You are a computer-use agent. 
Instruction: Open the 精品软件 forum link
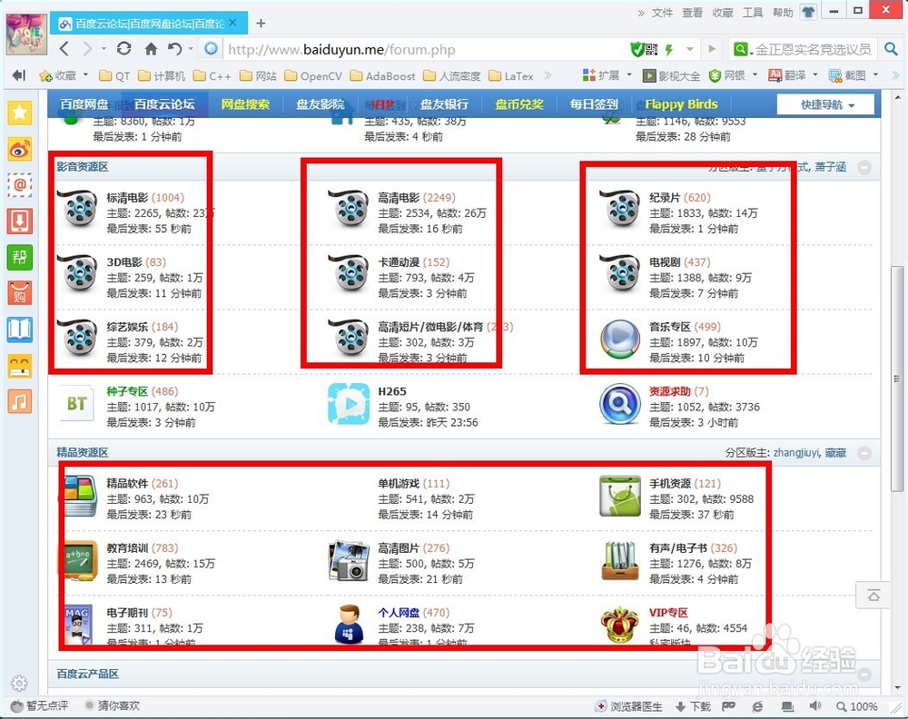(127, 483)
